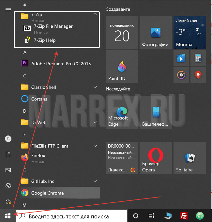
Task: Open the Groove Music small tile
Action: (181, 75)
